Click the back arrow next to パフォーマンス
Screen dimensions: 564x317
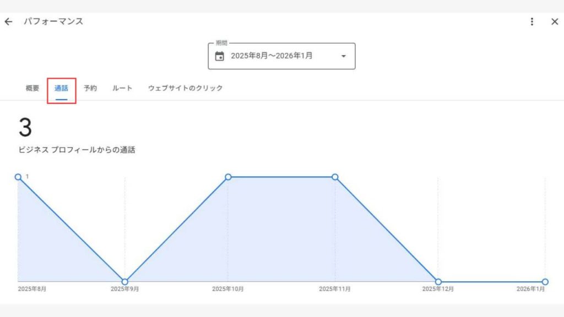coord(9,22)
